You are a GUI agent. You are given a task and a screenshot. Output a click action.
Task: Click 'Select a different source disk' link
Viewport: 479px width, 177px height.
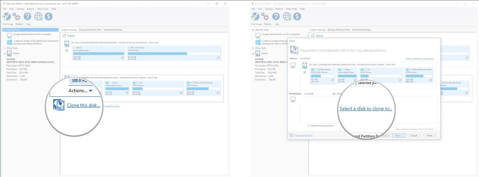coord(419,59)
